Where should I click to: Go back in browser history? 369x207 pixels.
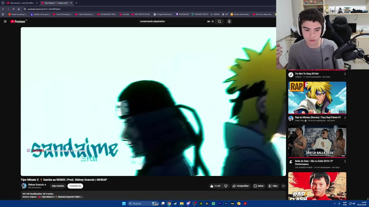tap(3, 9)
